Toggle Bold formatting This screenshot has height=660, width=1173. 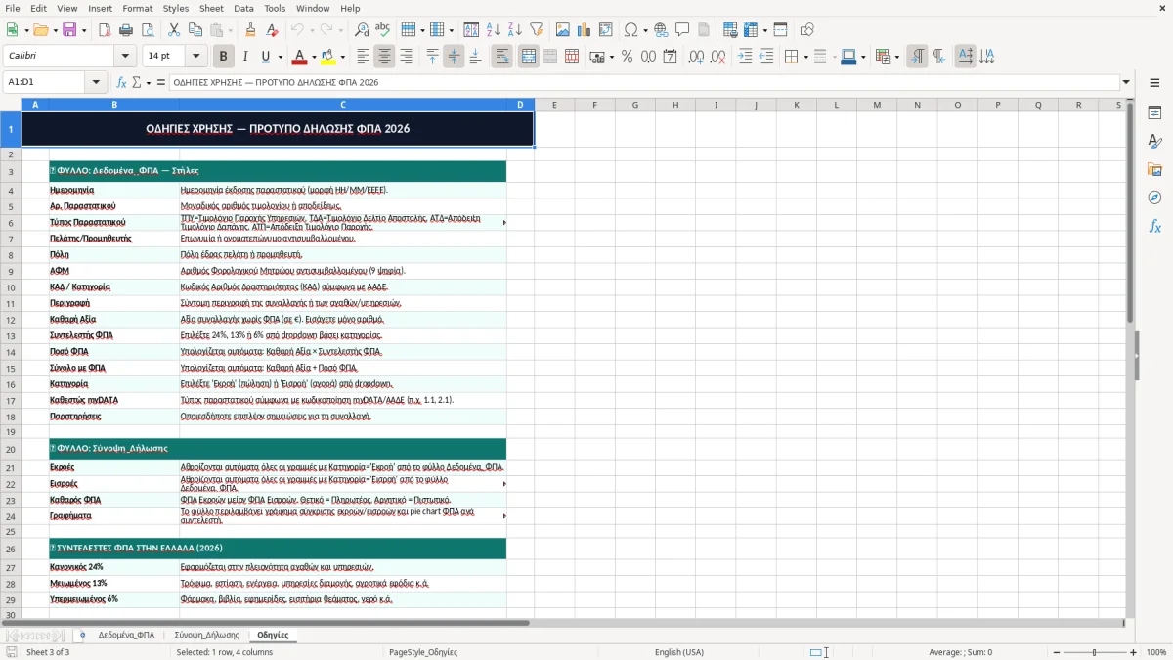coord(223,57)
